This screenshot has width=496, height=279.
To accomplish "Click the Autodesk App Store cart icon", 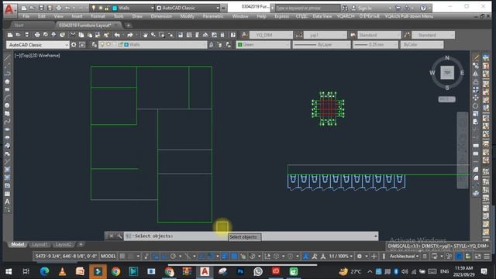I will coord(398,8).
